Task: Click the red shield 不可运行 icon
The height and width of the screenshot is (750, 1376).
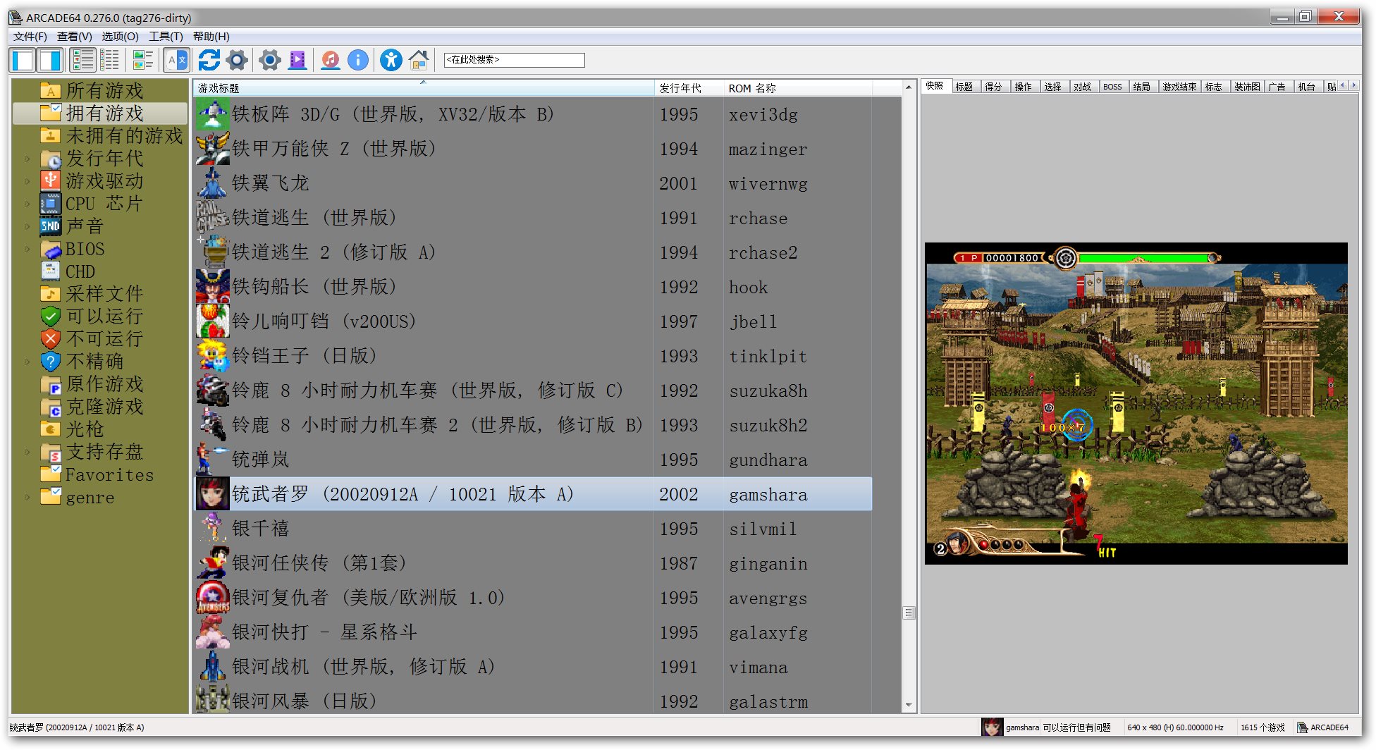Action: tap(51, 339)
